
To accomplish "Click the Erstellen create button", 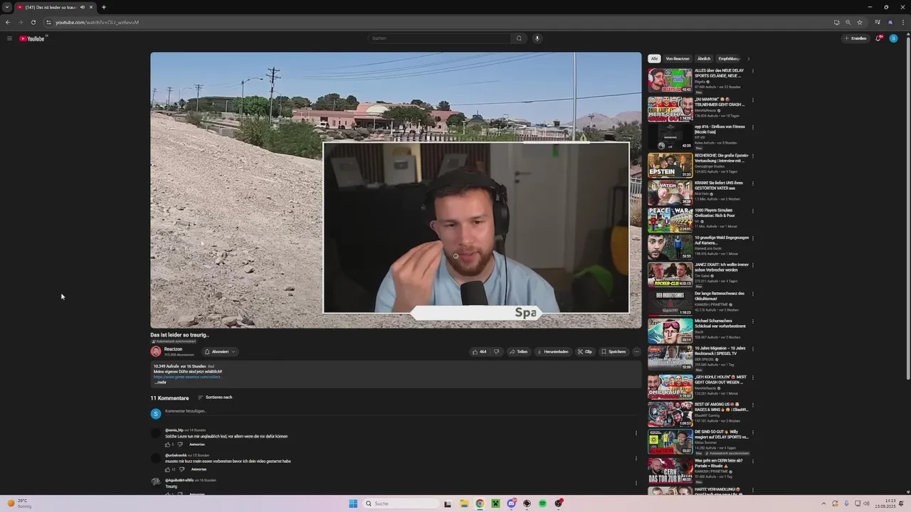I will click(x=855, y=38).
